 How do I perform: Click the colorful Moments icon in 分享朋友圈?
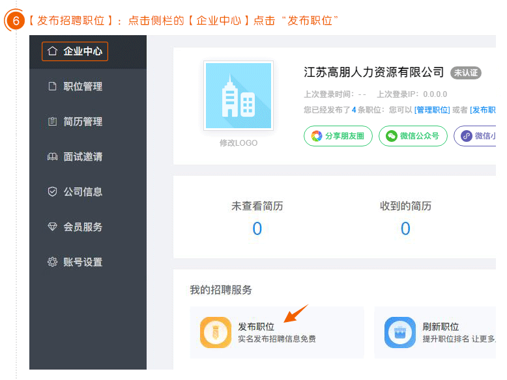coord(317,136)
